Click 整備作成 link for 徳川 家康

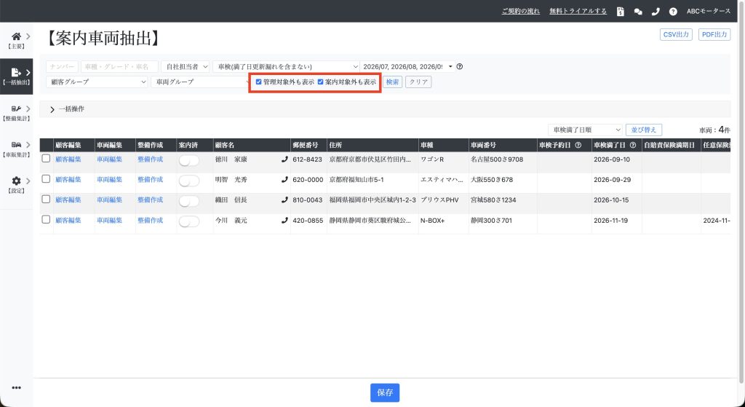150,159
